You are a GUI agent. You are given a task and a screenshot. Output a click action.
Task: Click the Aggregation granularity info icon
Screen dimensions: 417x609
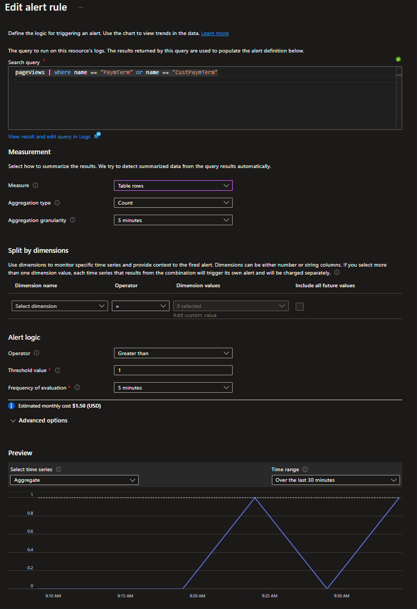point(73,220)
